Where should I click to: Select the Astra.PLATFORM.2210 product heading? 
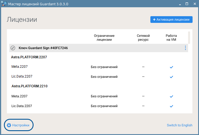29,86
